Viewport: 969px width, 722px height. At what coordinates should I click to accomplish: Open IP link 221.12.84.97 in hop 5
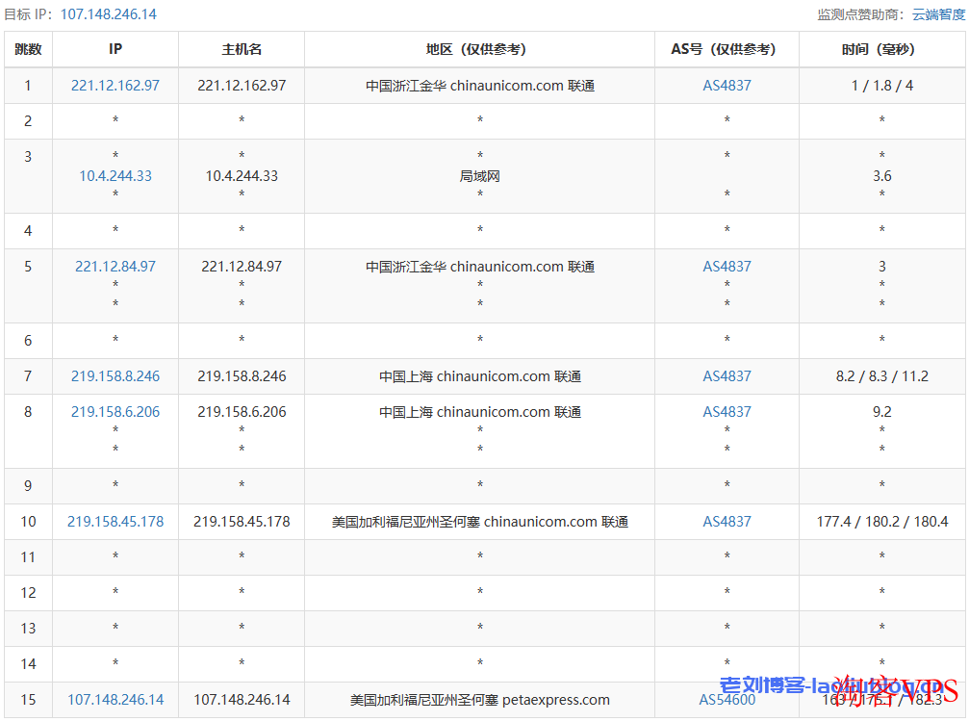(115, 267)
